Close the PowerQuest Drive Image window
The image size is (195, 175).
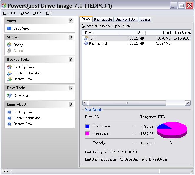pos(189,6)
